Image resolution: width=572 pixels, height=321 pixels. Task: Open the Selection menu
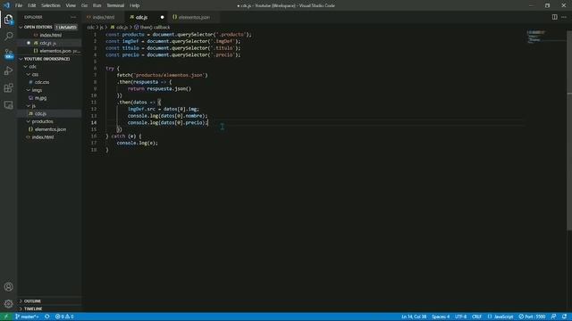pos(51,5)
